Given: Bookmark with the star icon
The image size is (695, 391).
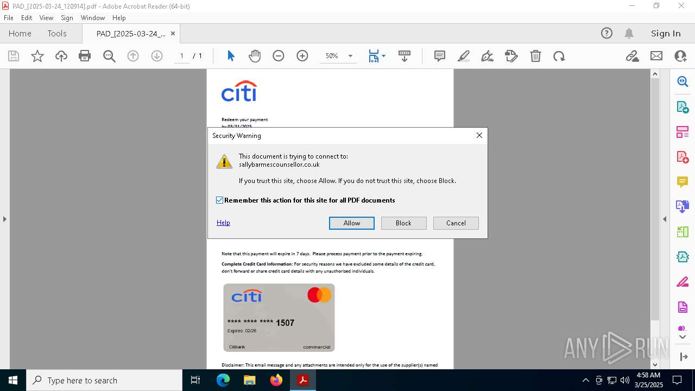Looking at the screenshot, I should 37,56.
